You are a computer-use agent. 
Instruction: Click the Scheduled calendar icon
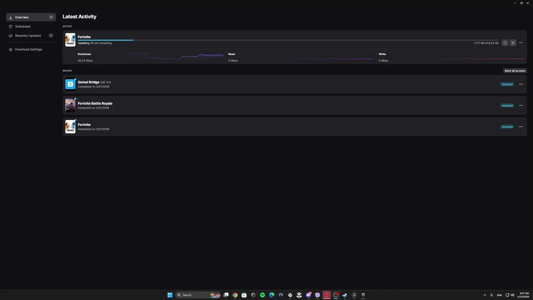point(11,26)
